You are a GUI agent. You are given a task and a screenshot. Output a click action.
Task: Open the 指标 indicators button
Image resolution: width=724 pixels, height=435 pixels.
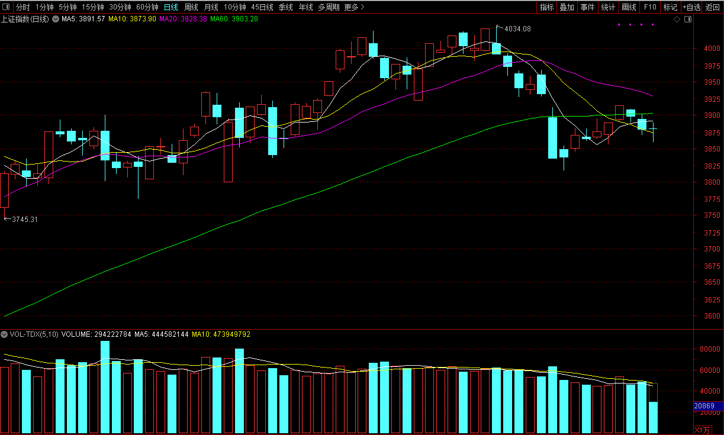coord(546,7)
